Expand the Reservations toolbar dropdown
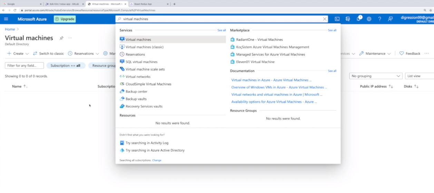Image resolution: width=434 pixels, height=193 pixels. (83, 54)
